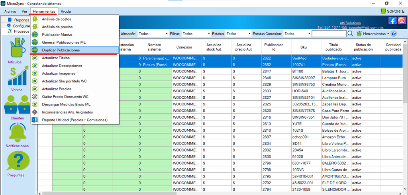The width and height of the screenshot is (408, 195).
Task: Open the Almacén dropdown
Action: (x=153, y=34)
